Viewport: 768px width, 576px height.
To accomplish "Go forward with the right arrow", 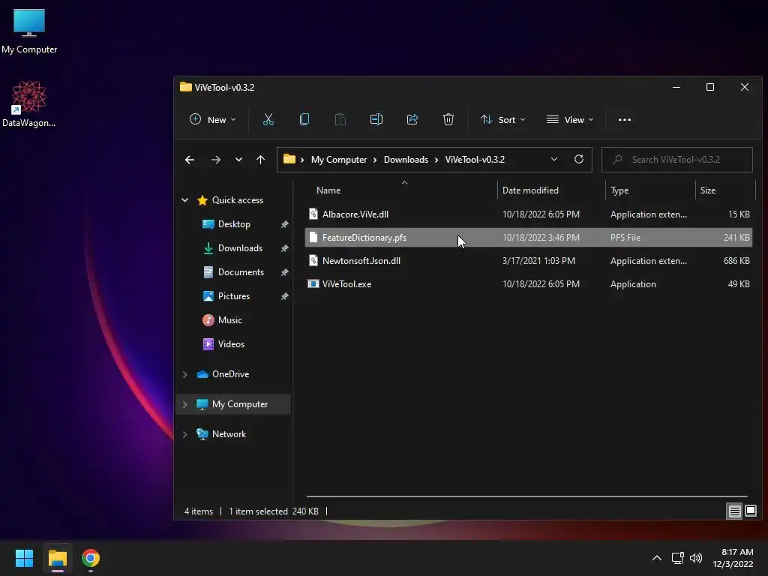I will click(215, 160).
